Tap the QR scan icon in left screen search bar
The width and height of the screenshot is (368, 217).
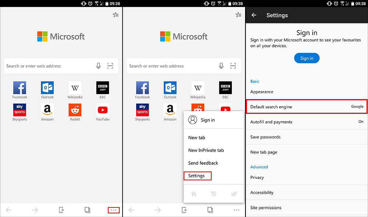110,66
